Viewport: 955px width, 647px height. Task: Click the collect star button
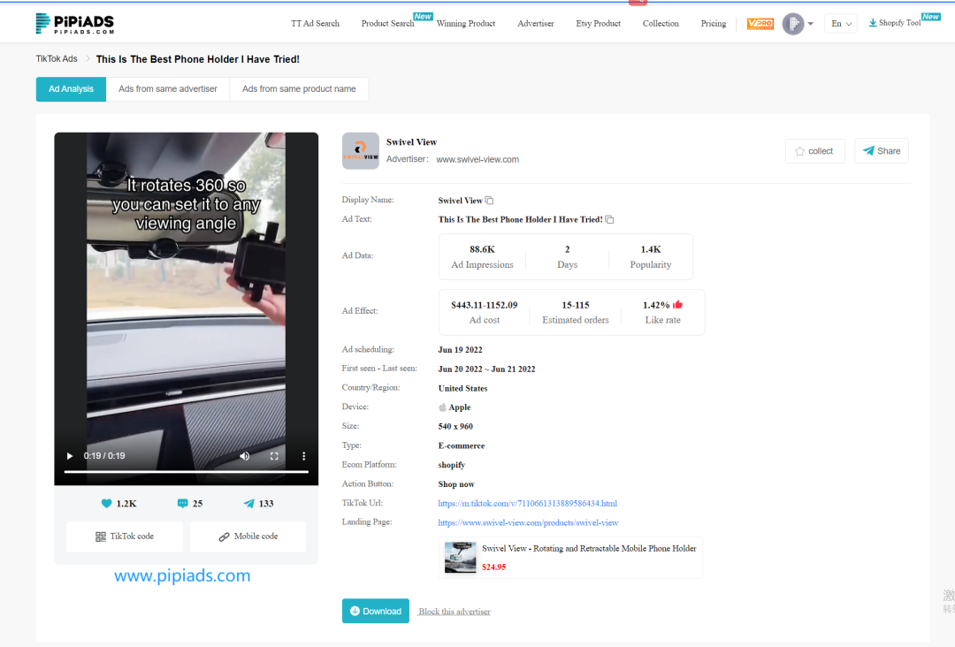(815, 151)
